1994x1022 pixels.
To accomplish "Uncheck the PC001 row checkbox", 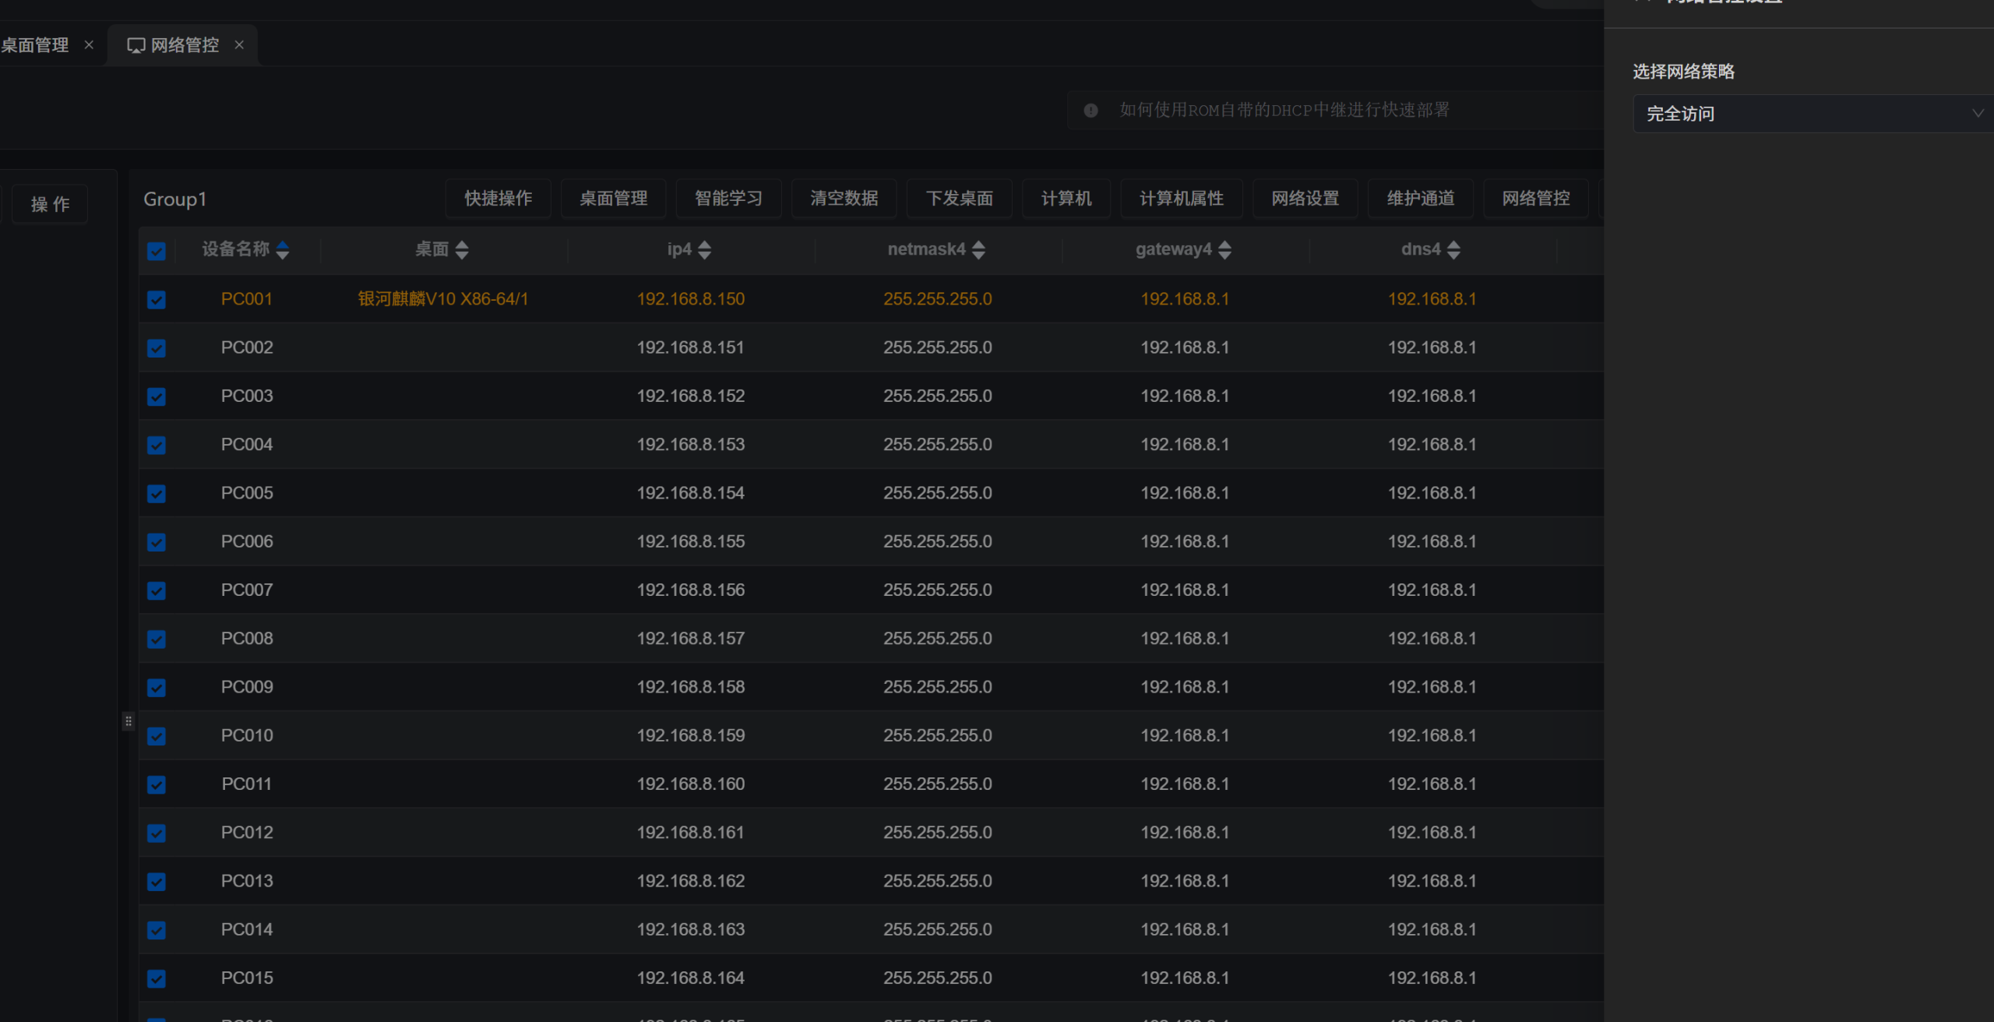I will 157,300.
